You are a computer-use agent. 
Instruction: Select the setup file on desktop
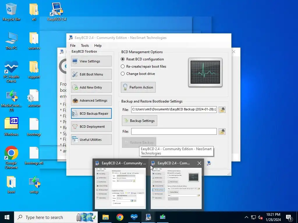[34, 185]
